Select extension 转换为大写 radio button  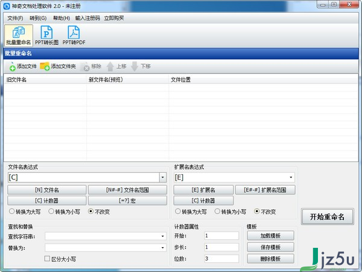(x=178, y=212)
